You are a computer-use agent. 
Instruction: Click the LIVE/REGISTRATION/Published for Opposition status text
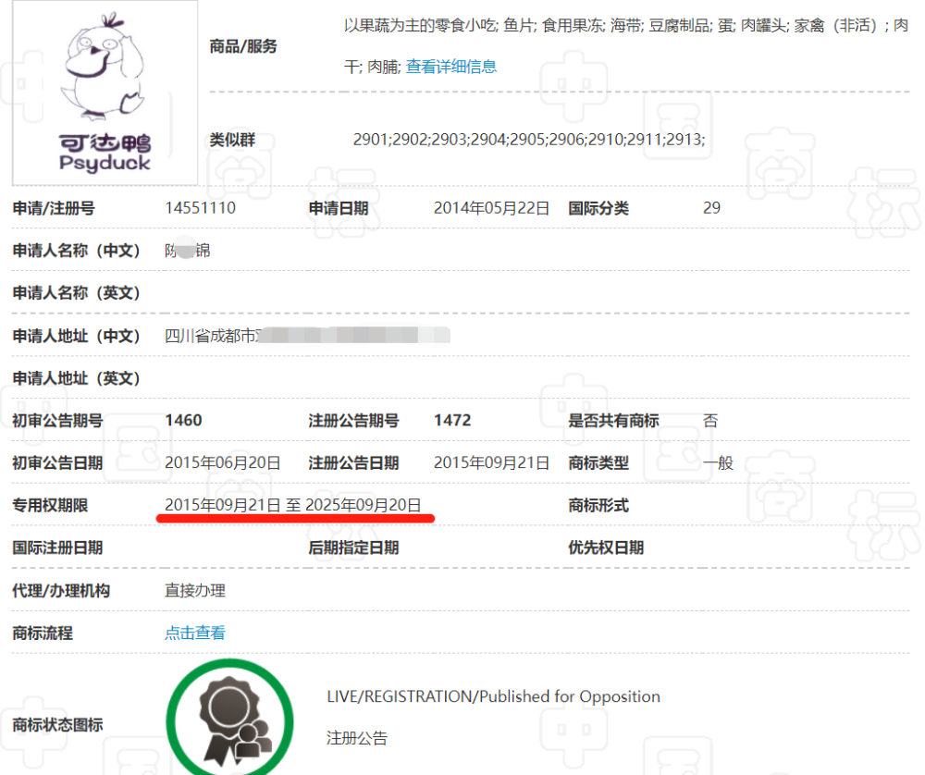click(x=493, y=696)
